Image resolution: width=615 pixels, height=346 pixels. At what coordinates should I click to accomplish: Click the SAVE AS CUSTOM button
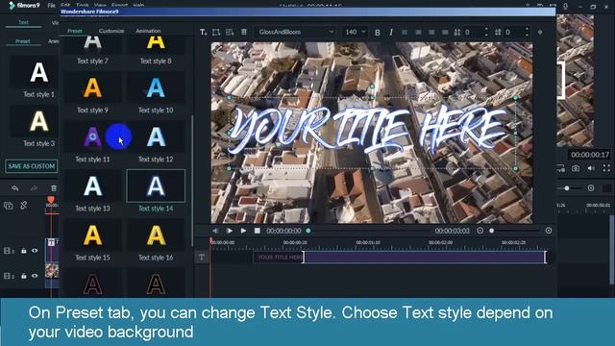point(32,166)
